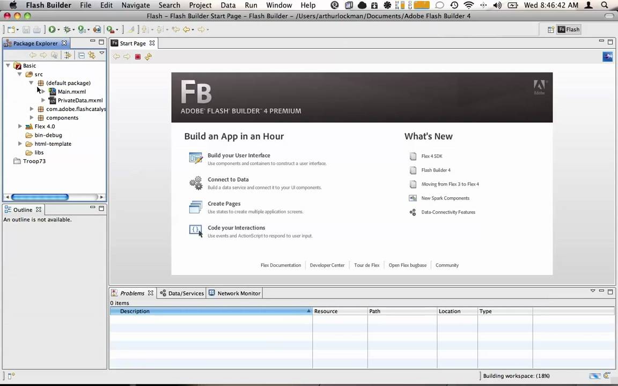
Task: Click the Export Release Build toolbar icon
Action: (x=97, y=29)
